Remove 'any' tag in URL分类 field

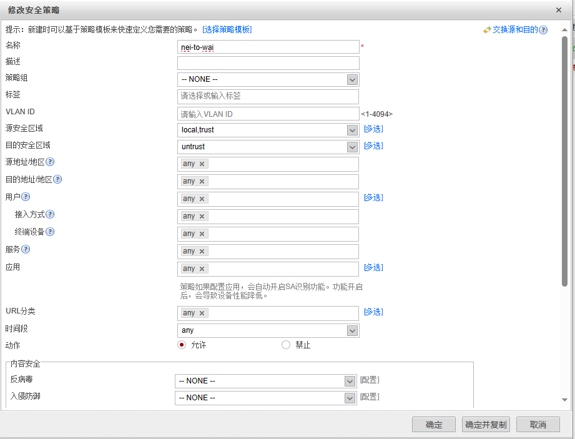tap(202, 313)
